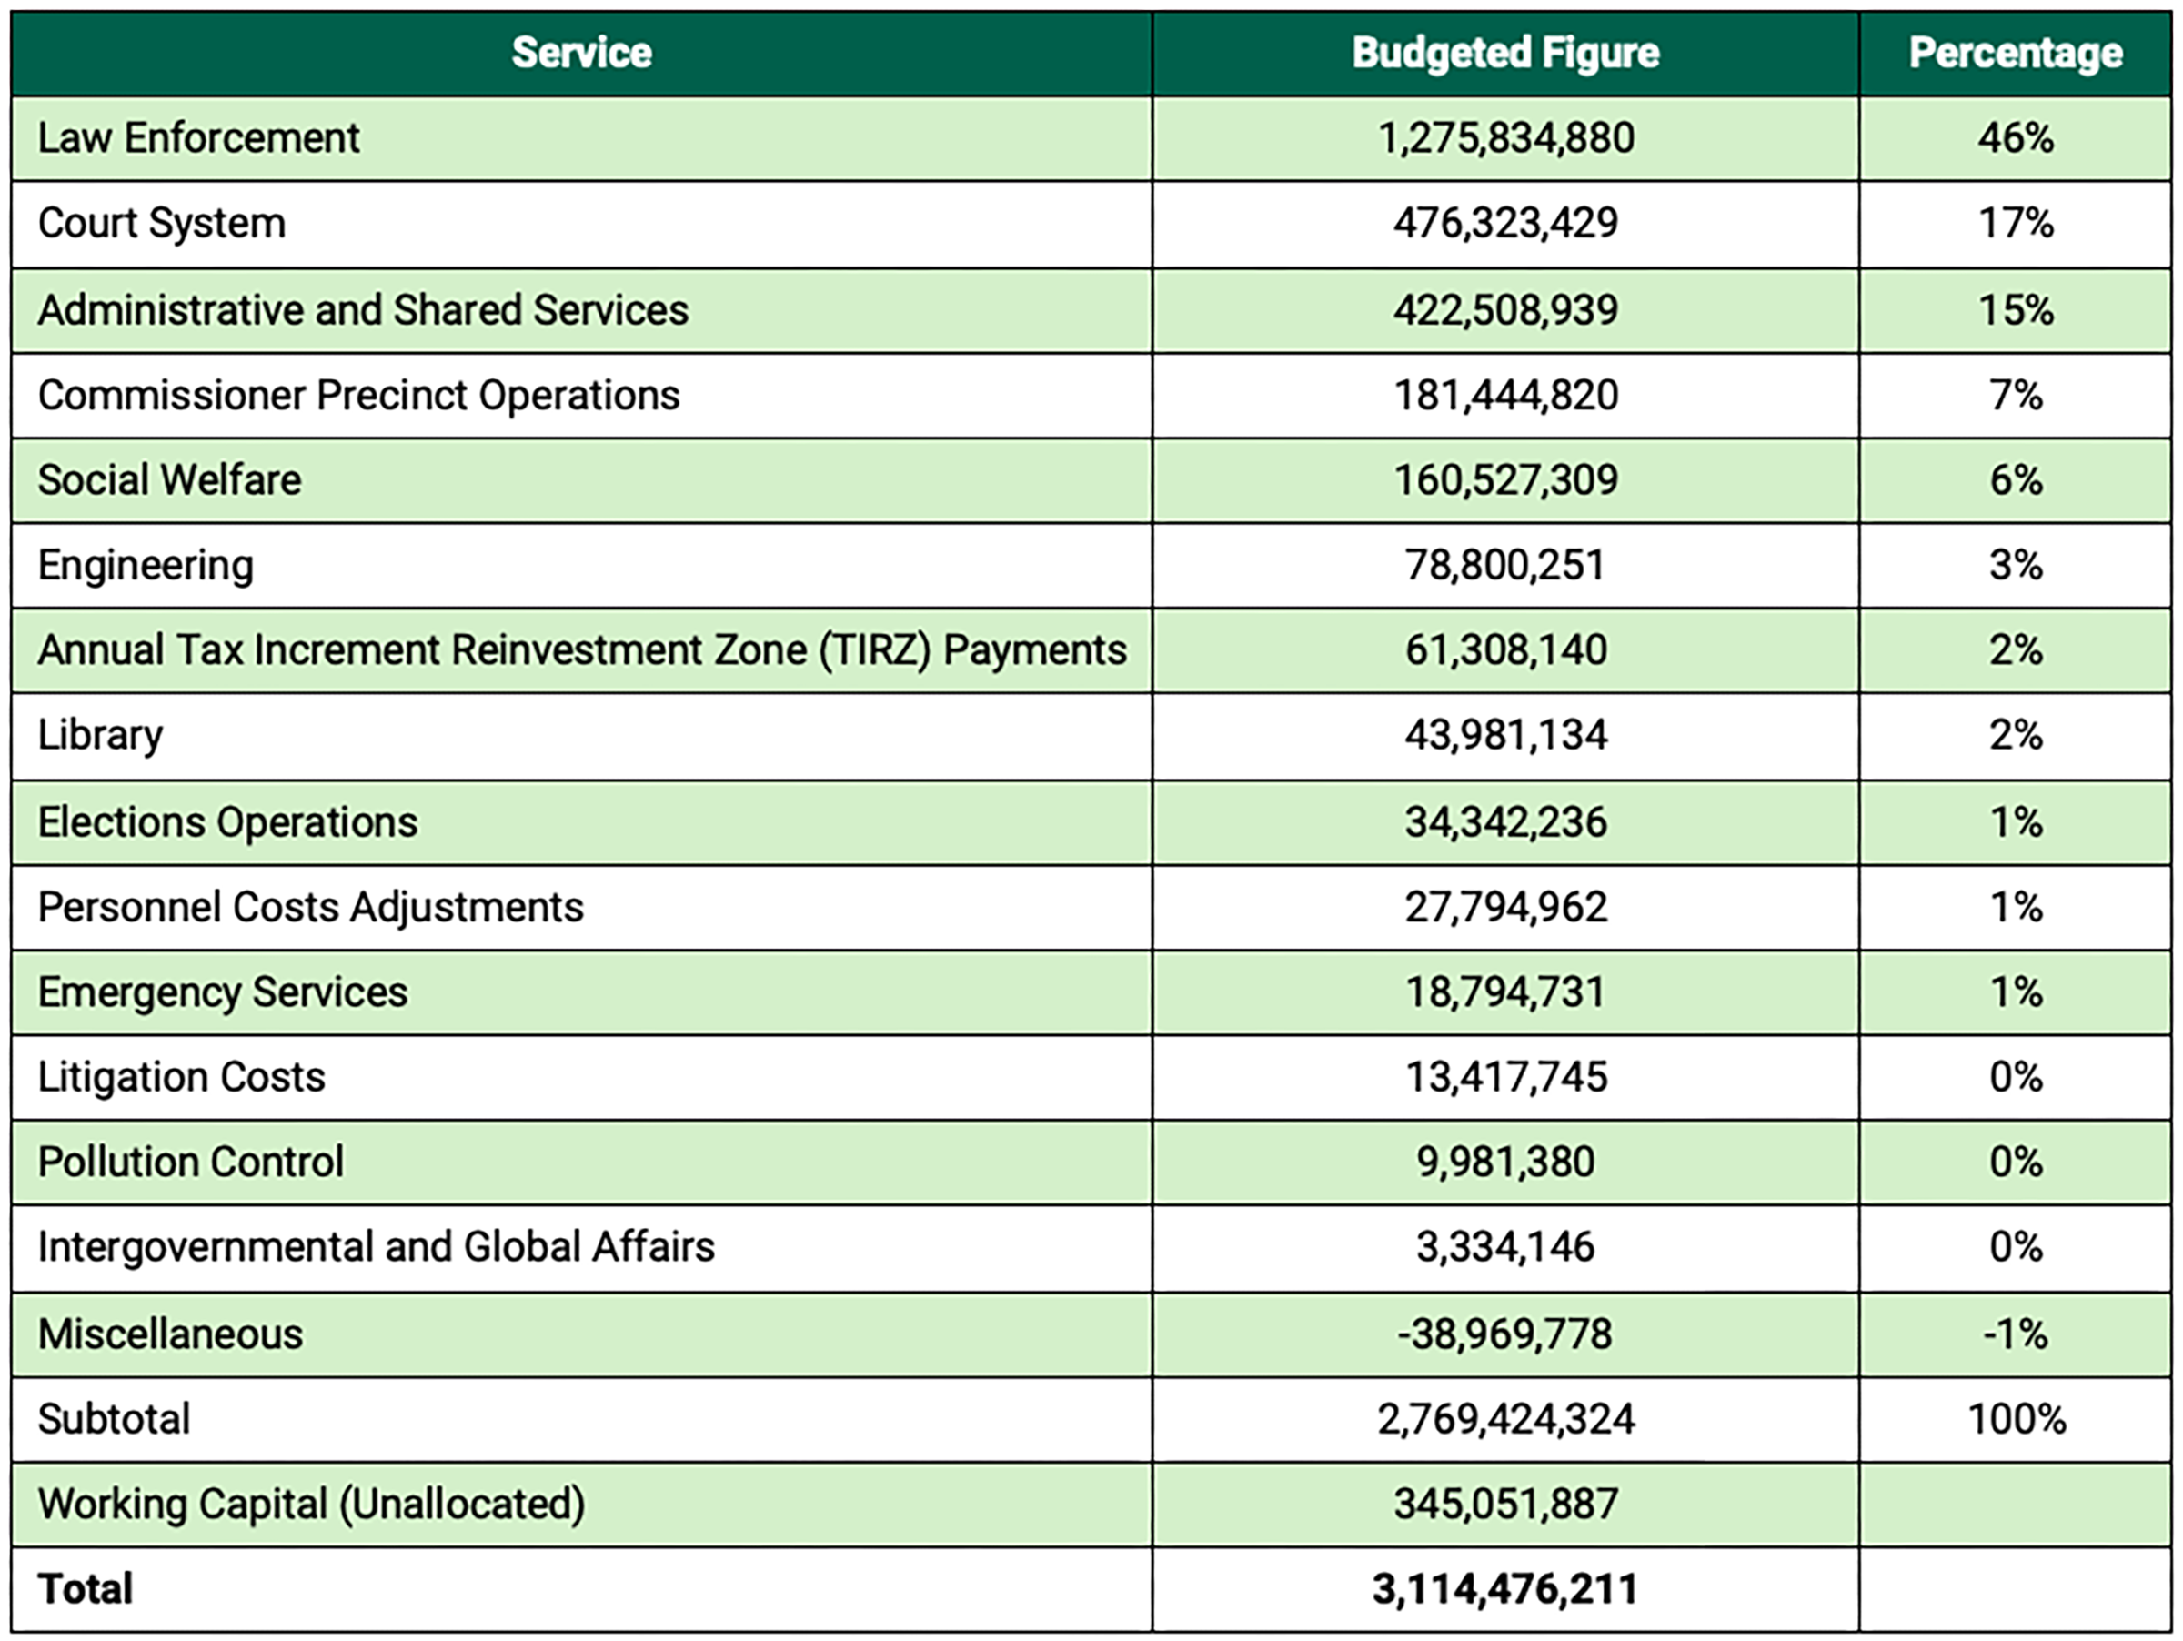Screen dimensions: 2183x1641
Task: Click the Annual TIRZ Payments row label
Action: (x=581, y=650)
